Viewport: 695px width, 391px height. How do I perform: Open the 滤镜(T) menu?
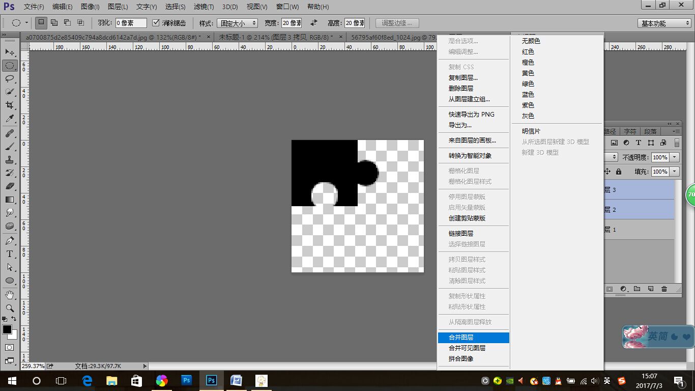pos(204,7)
